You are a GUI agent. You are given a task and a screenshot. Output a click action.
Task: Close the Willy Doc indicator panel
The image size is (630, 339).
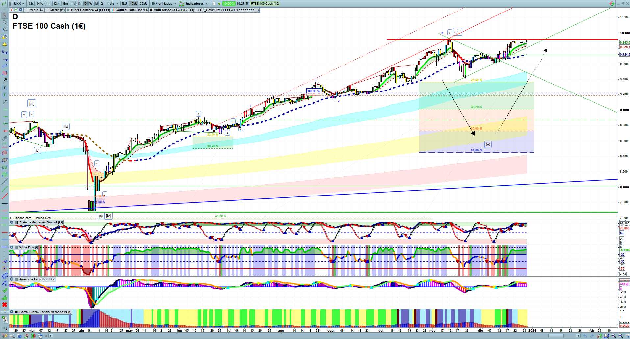click(x=12, y=248)
